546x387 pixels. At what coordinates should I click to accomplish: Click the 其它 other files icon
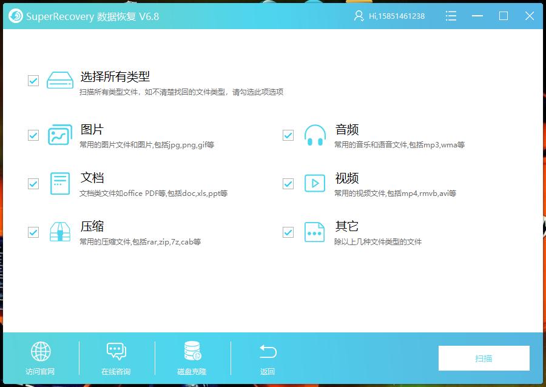point(314,232)
